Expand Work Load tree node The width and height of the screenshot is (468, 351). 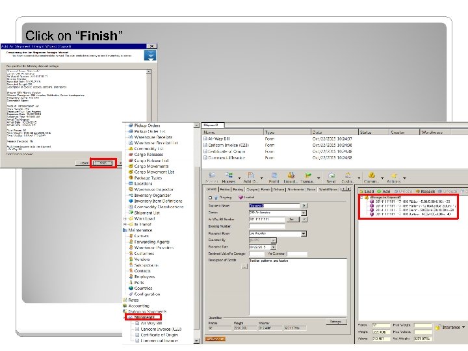coord(125,218)
